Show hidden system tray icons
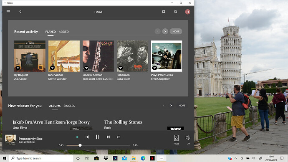Image resolution: width=288 pixels, height=162 pixels. point(236,158)
